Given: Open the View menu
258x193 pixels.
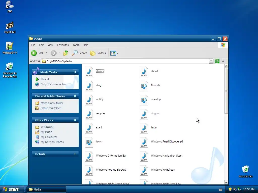Looking at the screenshot, I should 50,45.
